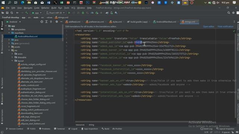Open the Pixel 3 API 30 device dropdown
This screenshot has height=134, width=239.
pos(55,13)
